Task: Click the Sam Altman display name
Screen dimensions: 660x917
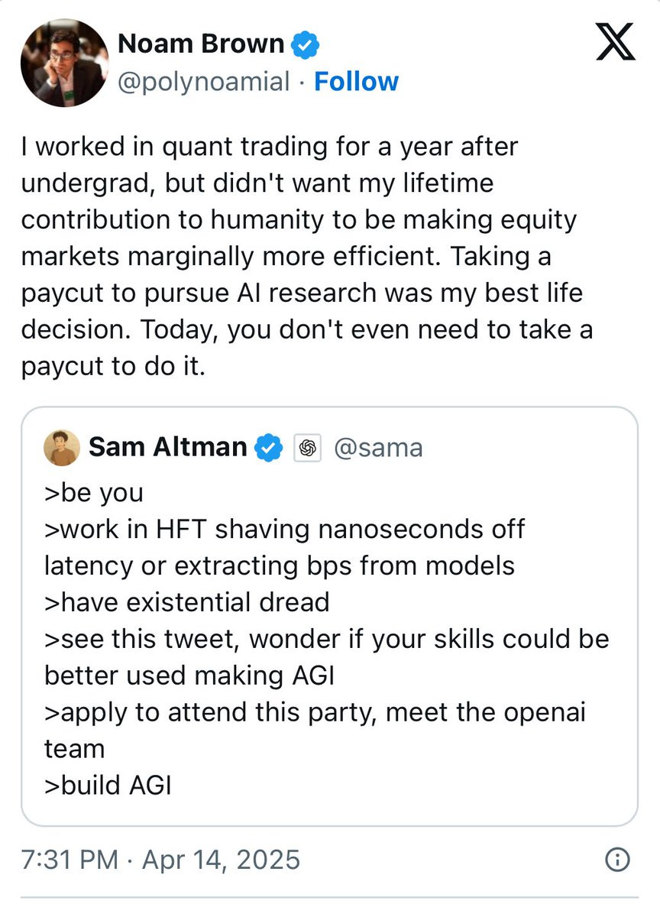Action: [x=168, y=447]
